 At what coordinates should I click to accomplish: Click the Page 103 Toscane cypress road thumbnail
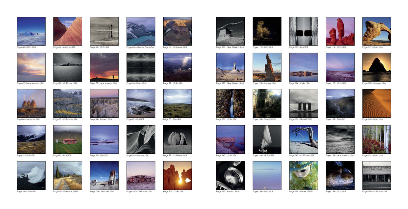pos(68,176)
